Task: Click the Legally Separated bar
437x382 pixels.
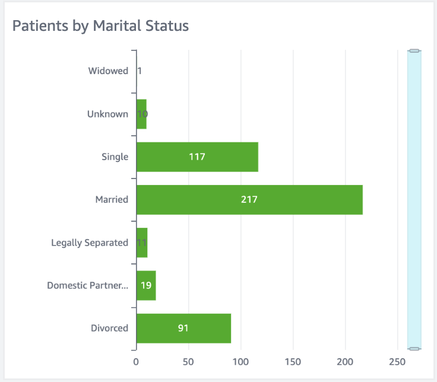Action: click(x=142, y=243)
